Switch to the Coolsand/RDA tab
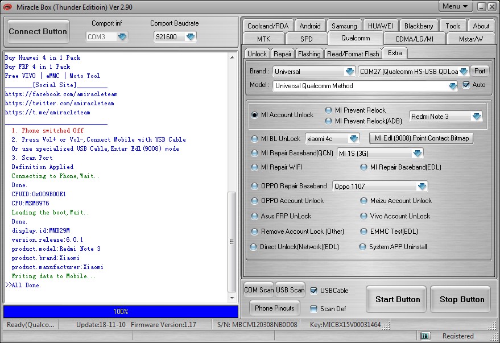The height and width of the screenshot is (343, 500). (268, 26)
